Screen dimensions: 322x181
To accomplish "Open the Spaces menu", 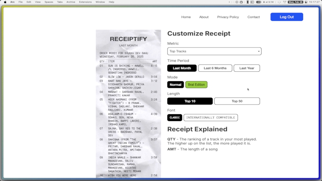I will pos(49,2).
